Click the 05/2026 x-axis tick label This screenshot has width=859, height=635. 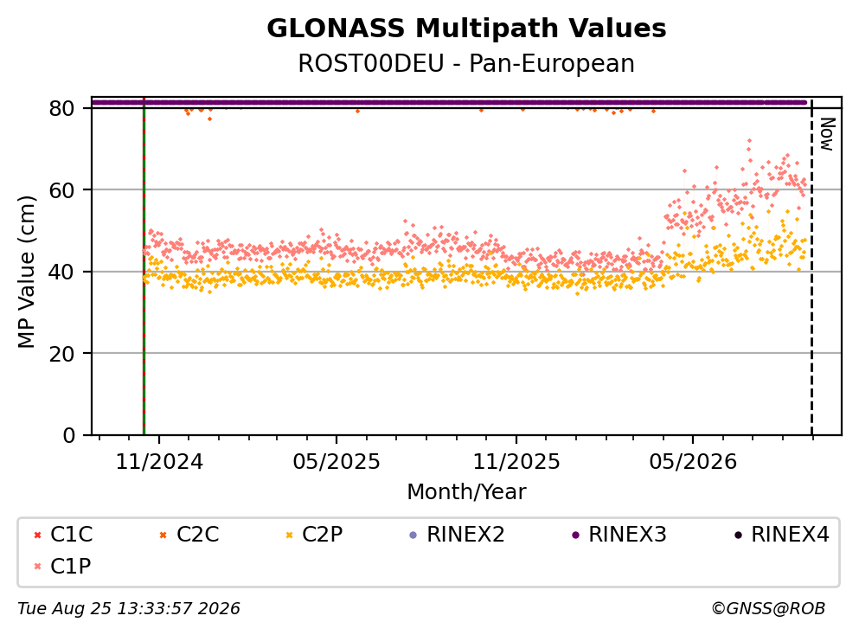(693, 462)
